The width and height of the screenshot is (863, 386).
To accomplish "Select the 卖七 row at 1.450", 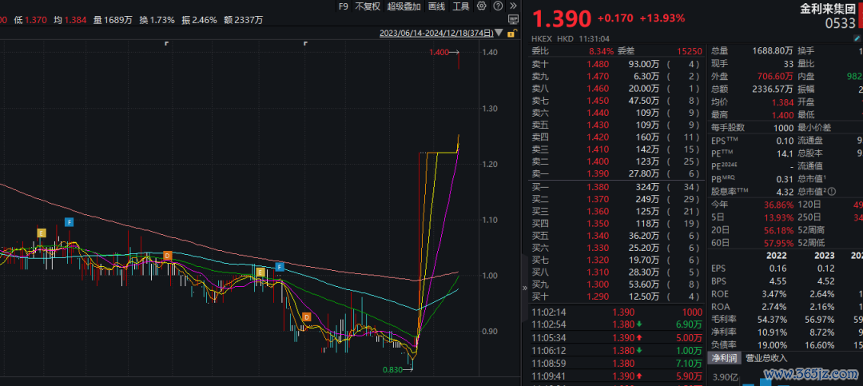I will [618, 100].
